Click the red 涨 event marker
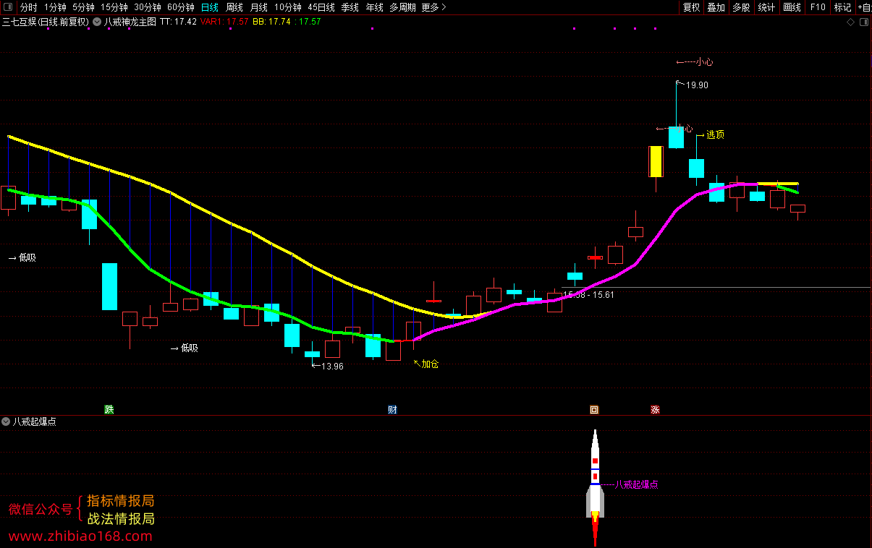The image size is (872, 548). 655,410
